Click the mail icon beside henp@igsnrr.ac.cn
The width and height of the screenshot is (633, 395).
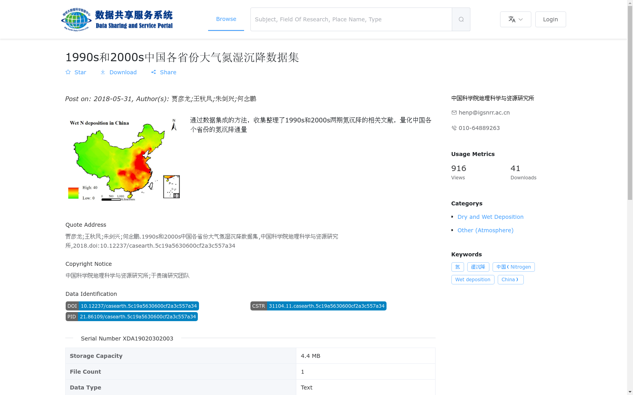click(454, 113)
